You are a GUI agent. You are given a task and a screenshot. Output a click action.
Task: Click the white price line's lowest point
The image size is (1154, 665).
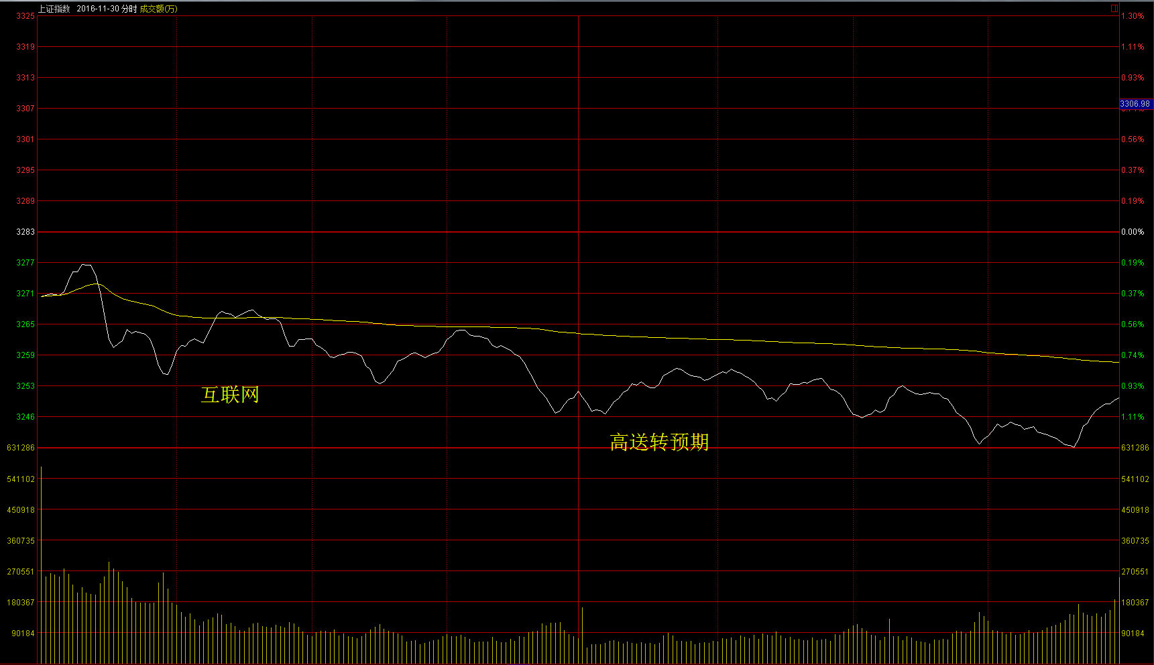pos(1074,446)
